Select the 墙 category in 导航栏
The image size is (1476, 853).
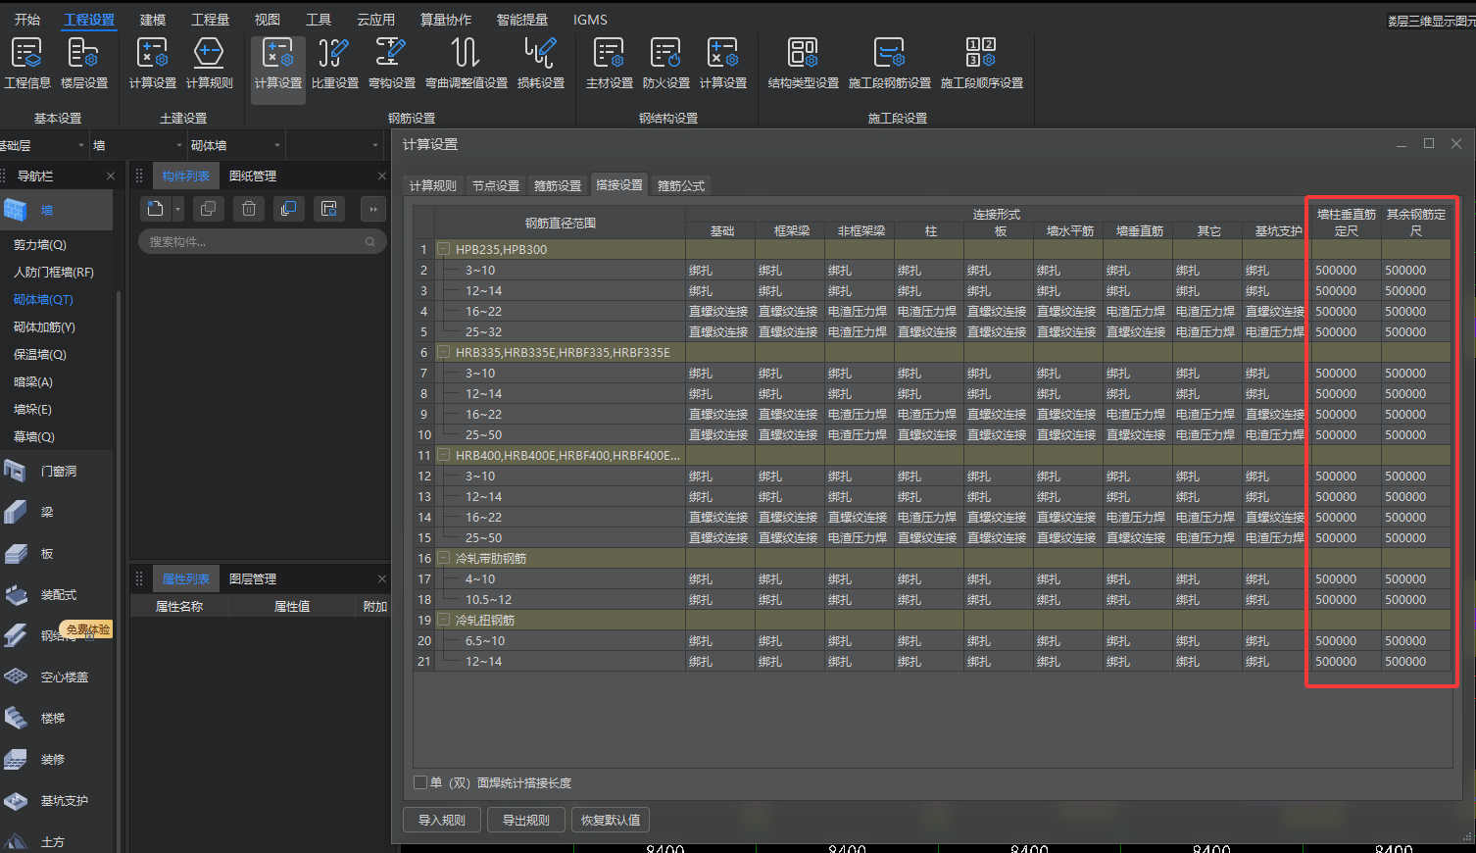click(x=56, y=210)
